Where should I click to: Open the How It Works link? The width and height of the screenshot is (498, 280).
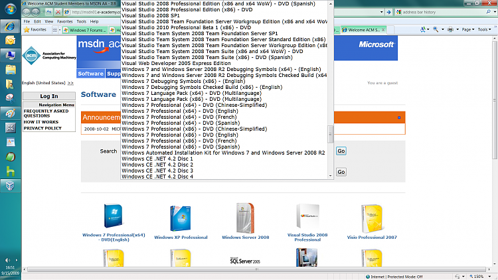click(x=41, y=122)
